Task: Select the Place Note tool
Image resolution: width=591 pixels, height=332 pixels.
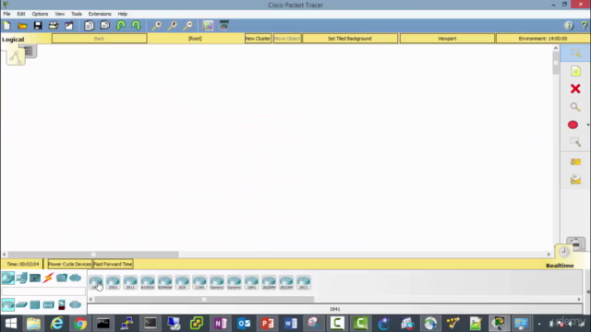Action: pyautogui.click(x=575, y=71)
